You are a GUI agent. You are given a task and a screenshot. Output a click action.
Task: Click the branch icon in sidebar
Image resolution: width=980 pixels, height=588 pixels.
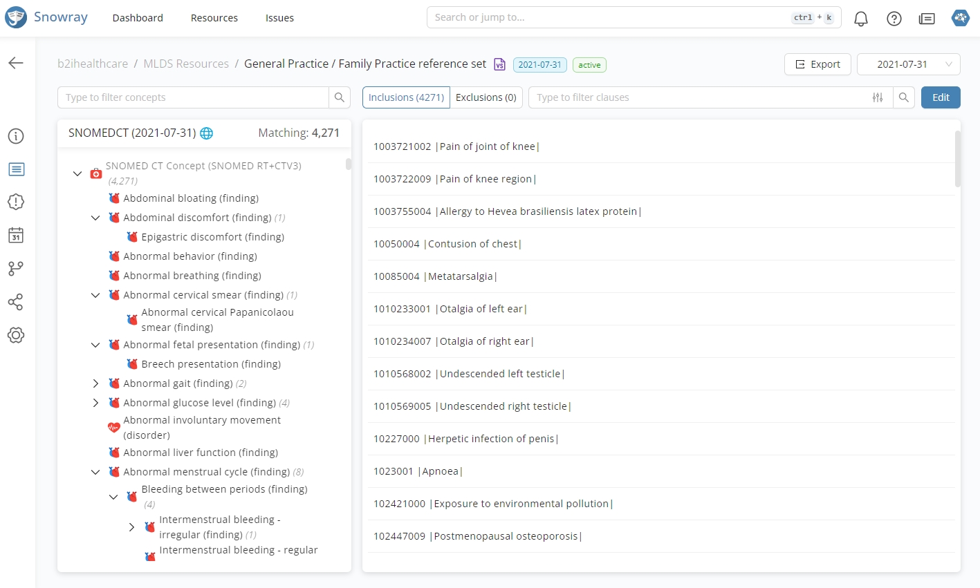pos(16,269)
